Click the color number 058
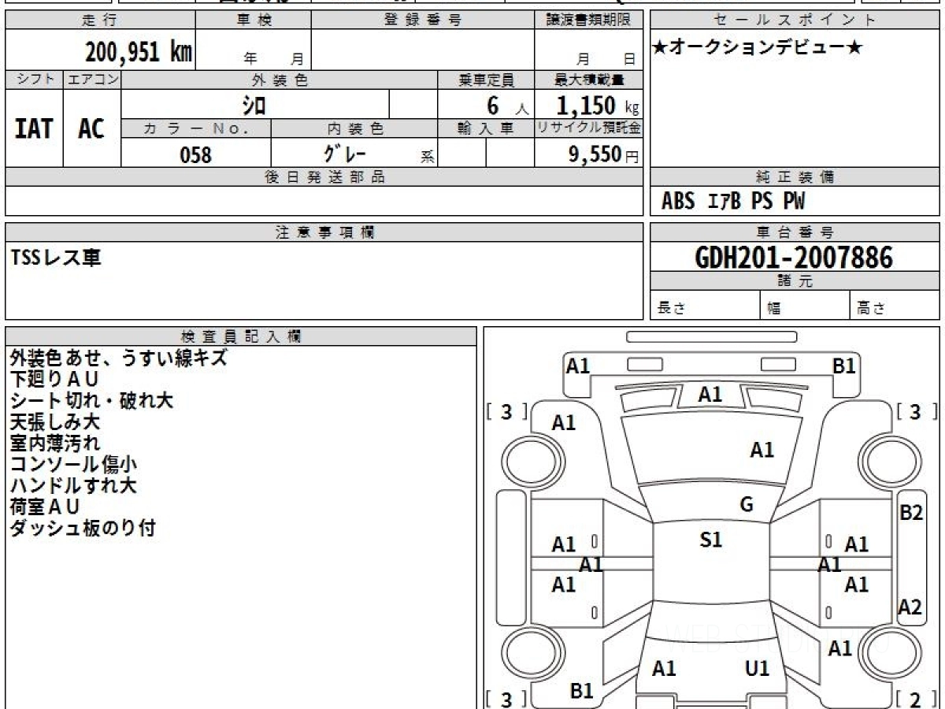This screenshot has width=945, height=709. [x=195, y=154]
